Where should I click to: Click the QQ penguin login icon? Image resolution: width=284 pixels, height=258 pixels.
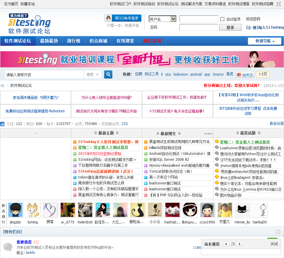click(x=108, y=18)
